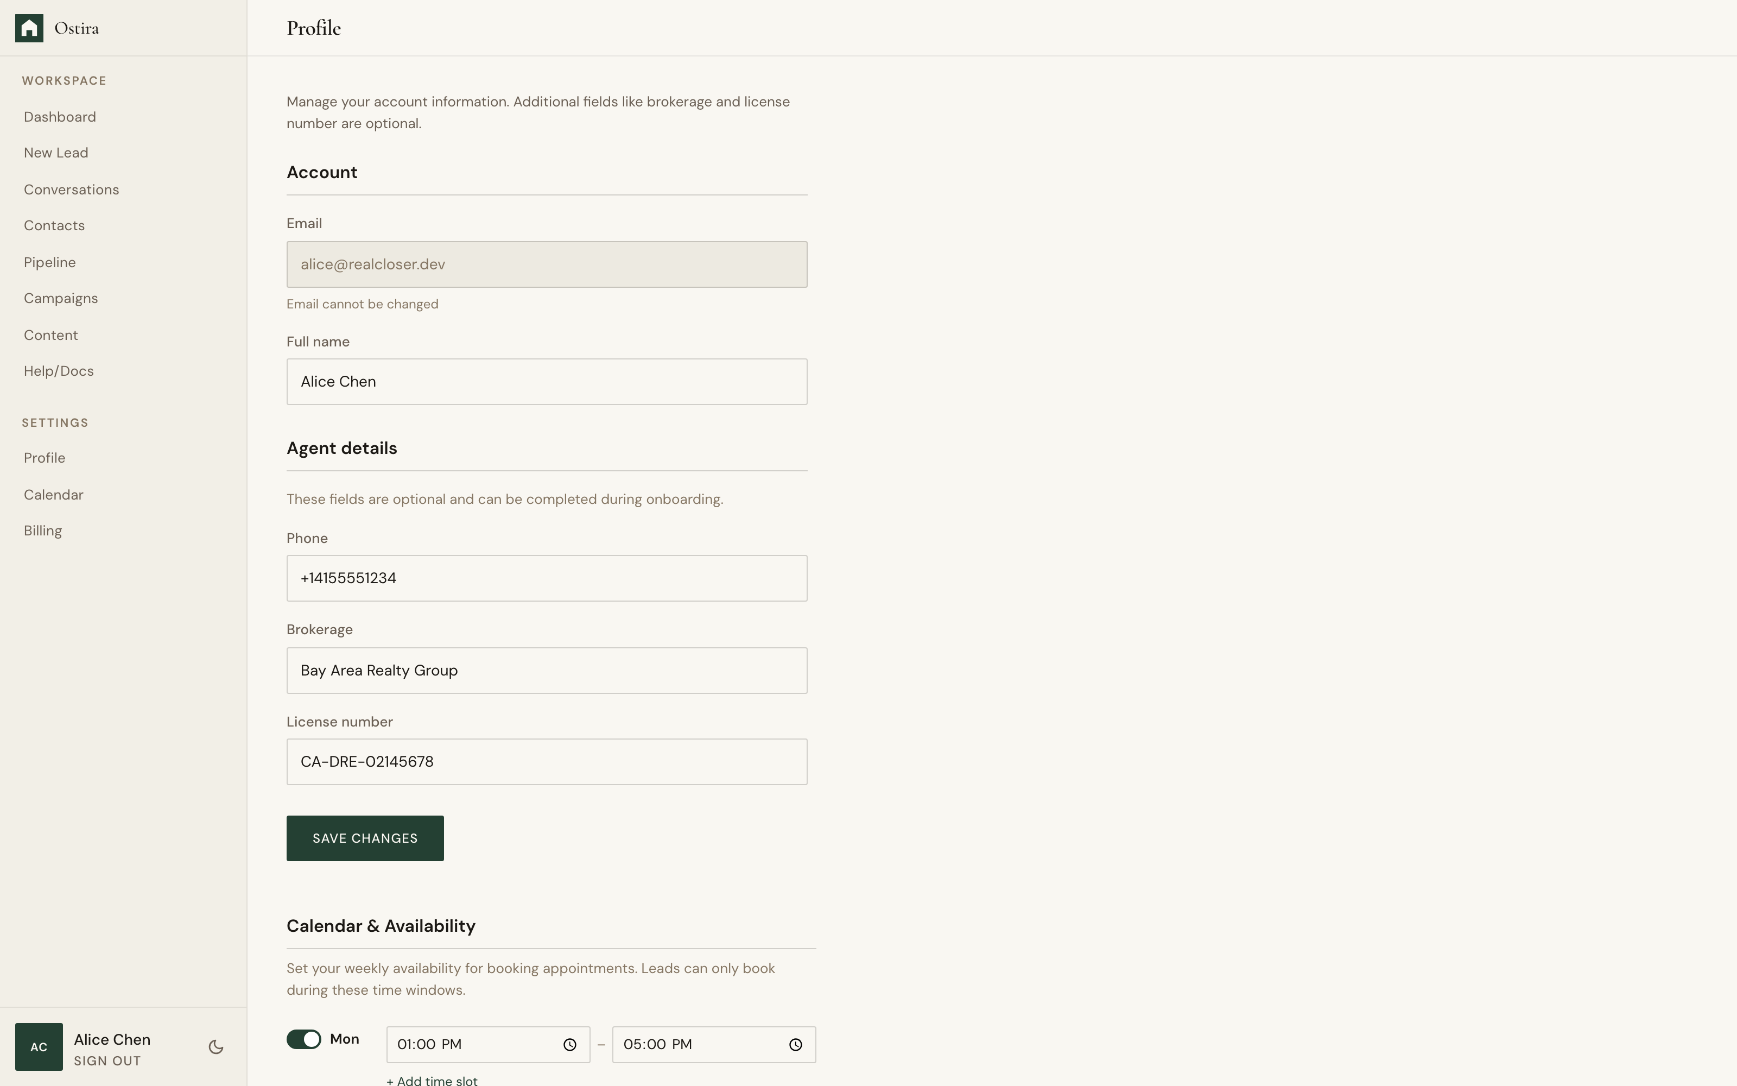Disable Monday availability toggle
Viewport: 1737px width, 1086px height.
pyautogui.click(x=303, y=1039)
